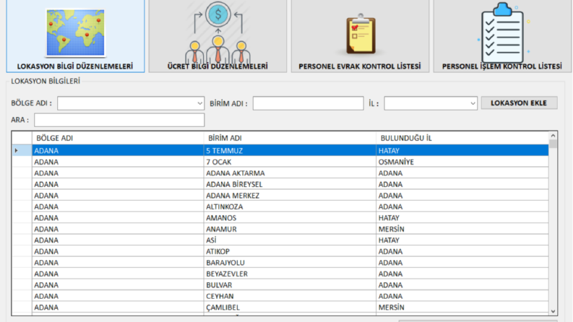This screenshot has height=322, width=573.
Task: Click the scrollbar up arrow of table
Action: [553, 136]
